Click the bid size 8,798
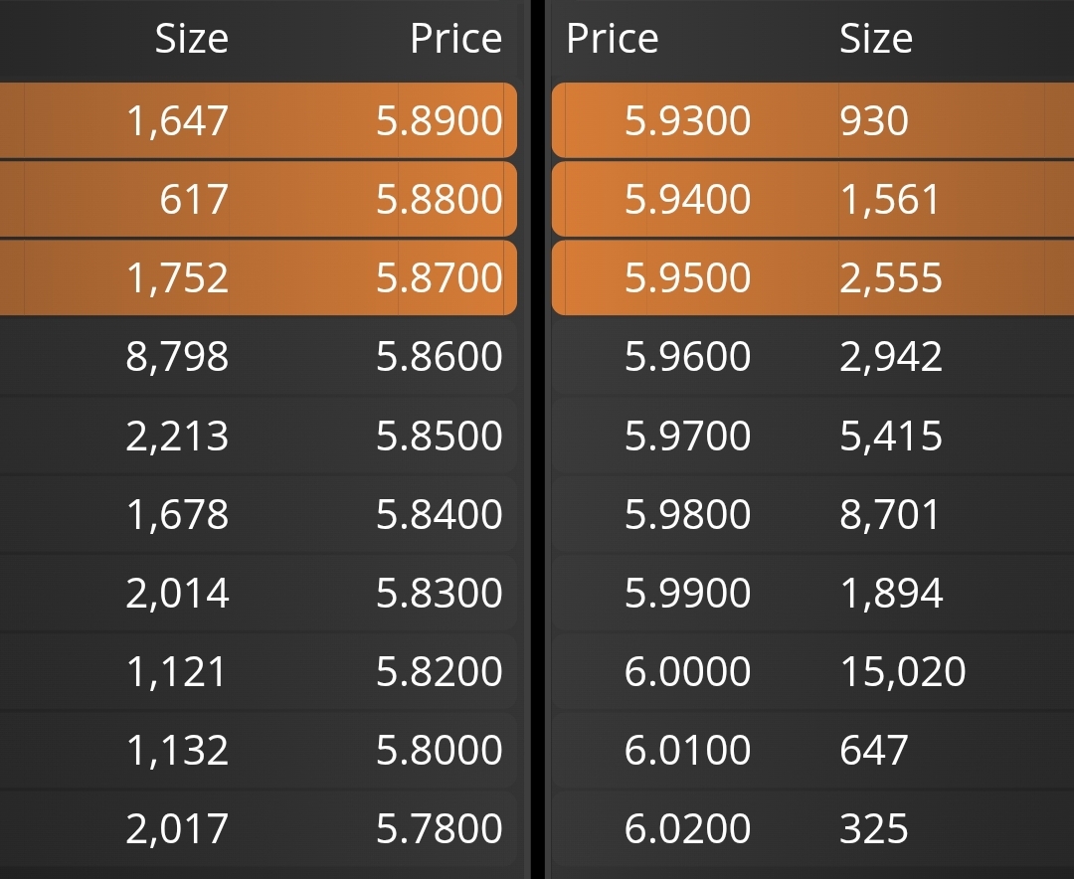Viewport: 1074px width, 879px height. point(177,356)
